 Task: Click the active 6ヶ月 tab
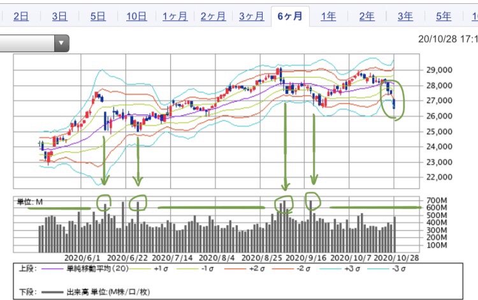pos(289,17)
